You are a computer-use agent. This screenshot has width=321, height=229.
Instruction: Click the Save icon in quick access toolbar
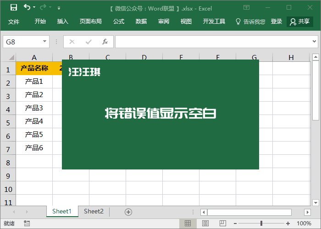point(14,8)
